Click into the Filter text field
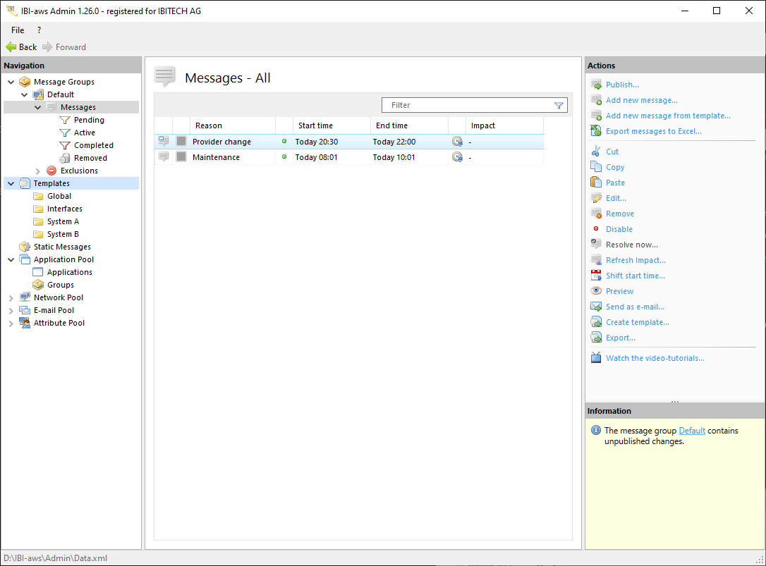The width and height of the screenshot is (766, 566). pos(466,105)
